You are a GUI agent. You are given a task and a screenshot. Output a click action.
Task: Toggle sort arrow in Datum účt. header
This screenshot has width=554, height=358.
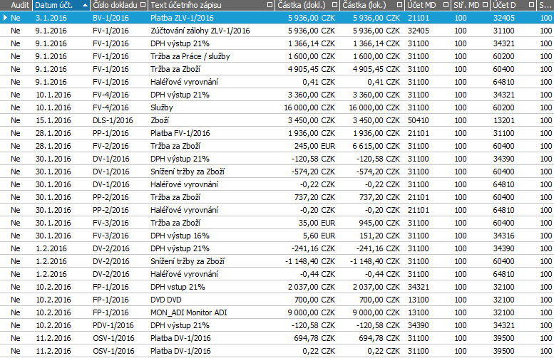coord(86,6)
